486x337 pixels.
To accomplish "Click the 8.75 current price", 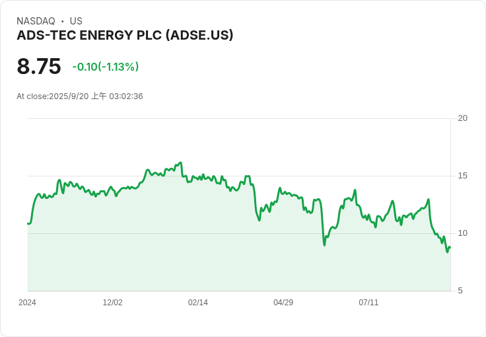I will tap(39, 66).
